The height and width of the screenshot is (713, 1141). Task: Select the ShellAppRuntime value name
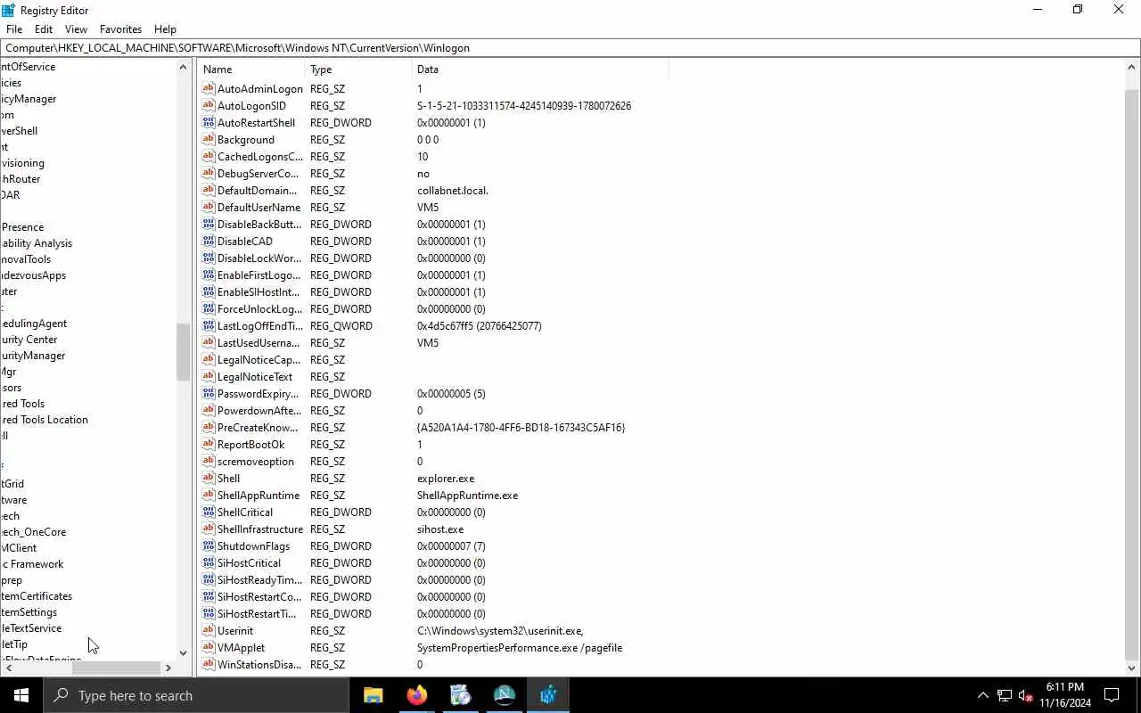(x=259, y=495)
